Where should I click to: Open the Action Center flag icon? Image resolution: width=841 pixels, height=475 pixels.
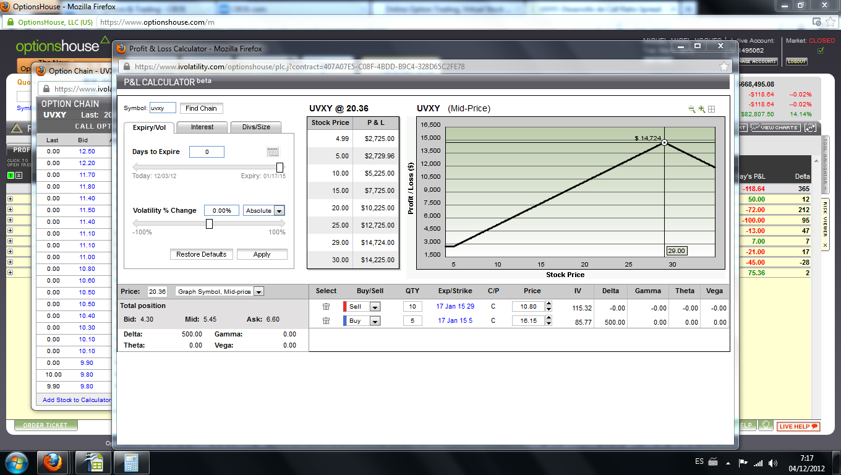pos(743,463)
